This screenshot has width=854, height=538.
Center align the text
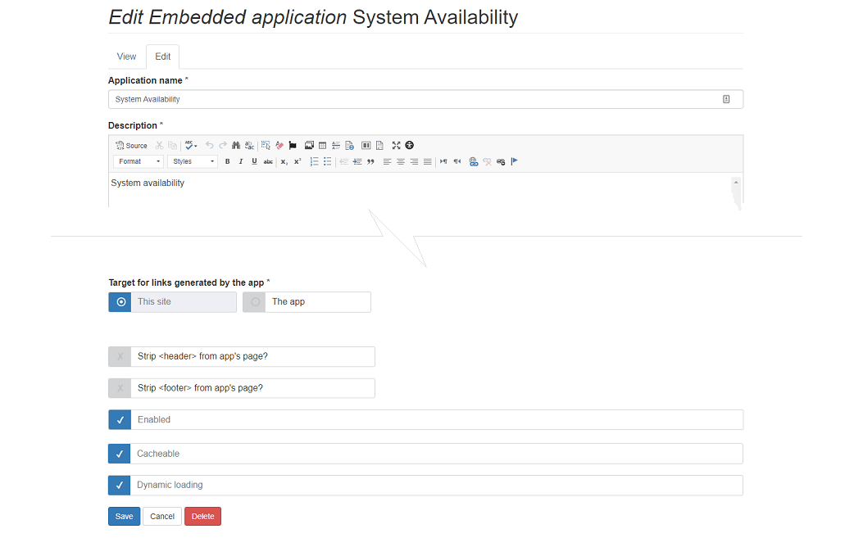[x=400, y=161]
